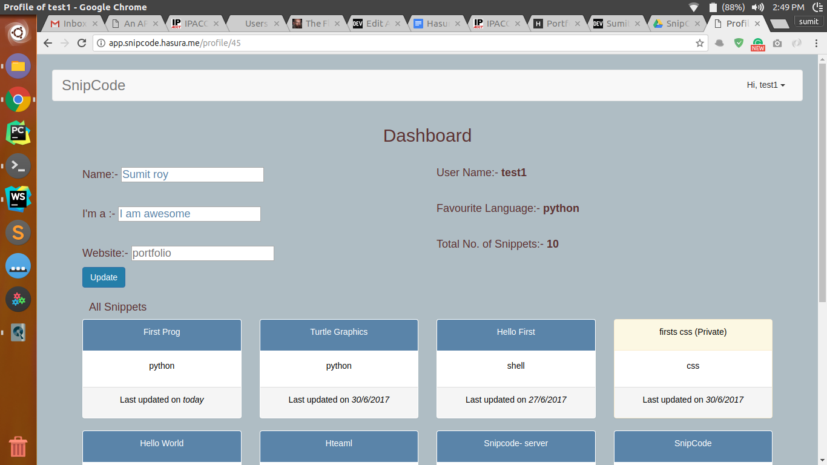Screen dimensions: 827x465
Task: Click the blue chat bubble dock icon
Action: (x=18, y=266)
